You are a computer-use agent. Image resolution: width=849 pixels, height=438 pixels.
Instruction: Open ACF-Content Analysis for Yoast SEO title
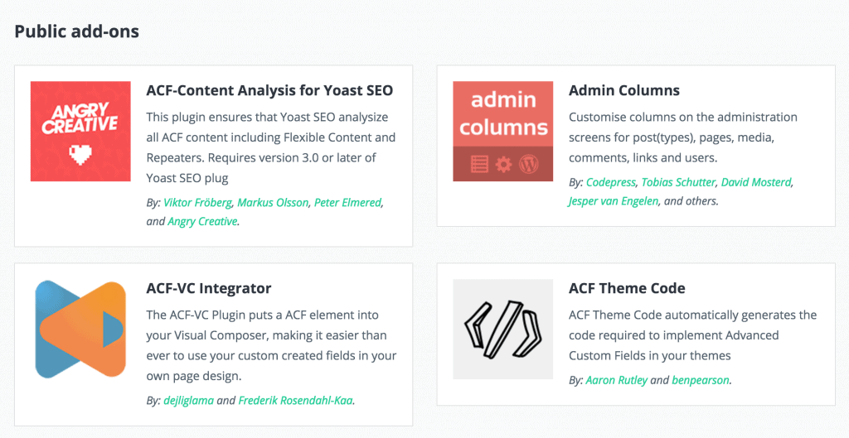269,90
